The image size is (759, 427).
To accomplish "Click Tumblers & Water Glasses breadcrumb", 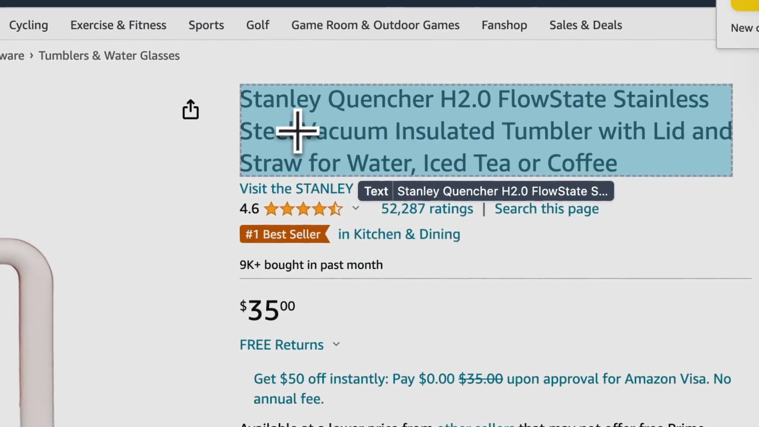I will pos(109,56).
